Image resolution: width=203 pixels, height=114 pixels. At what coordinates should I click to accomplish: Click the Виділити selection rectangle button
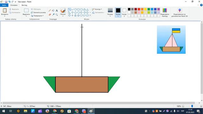(26, 10)
